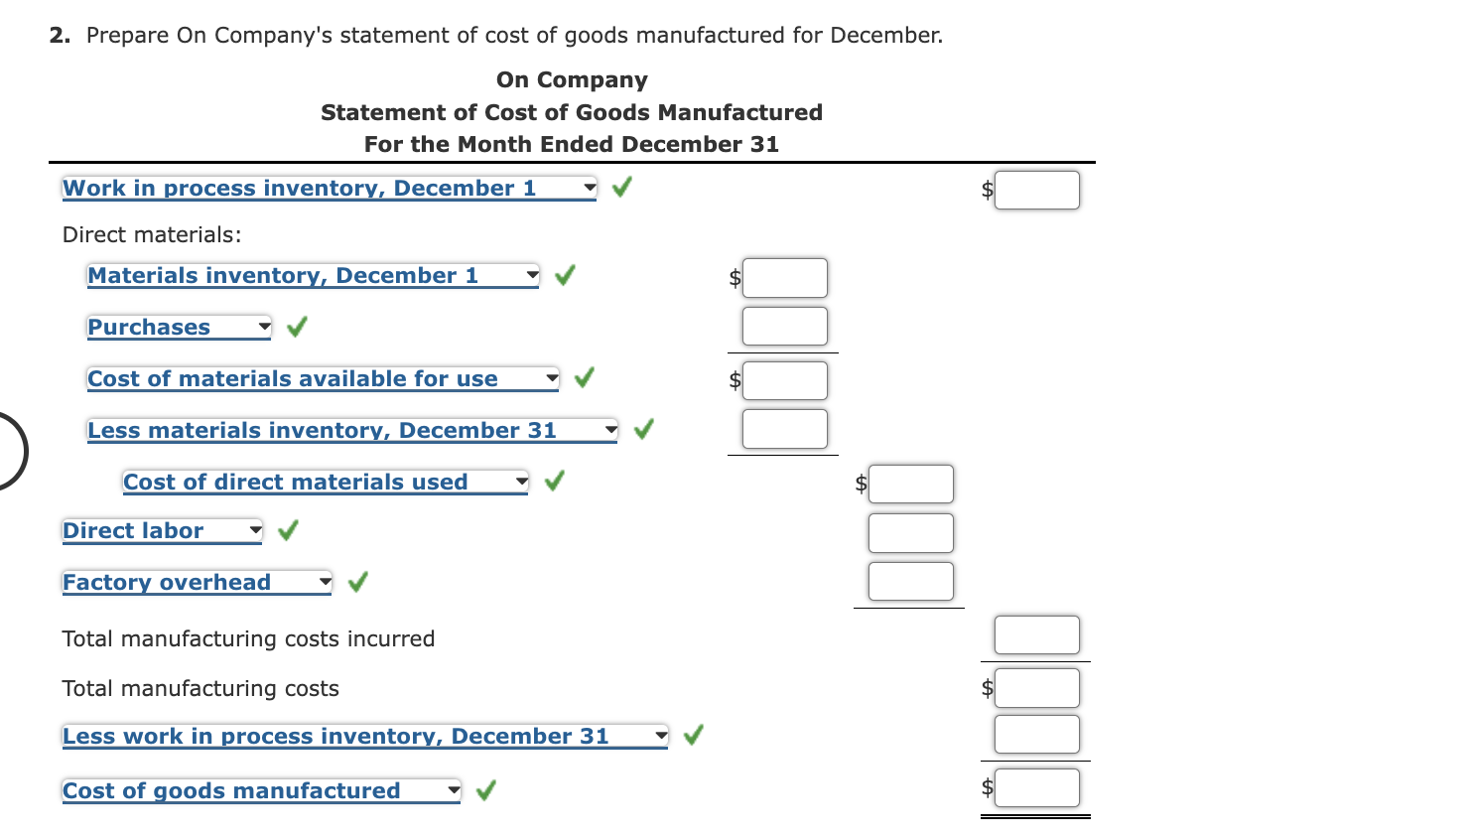Viewport: 1469px width, 838px height.
Task: Click the Direct labor amount input box
Action: pos(910,532)
